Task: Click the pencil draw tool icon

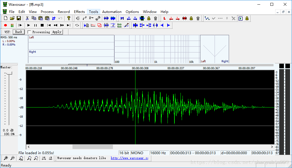Action: pos(126,25)
